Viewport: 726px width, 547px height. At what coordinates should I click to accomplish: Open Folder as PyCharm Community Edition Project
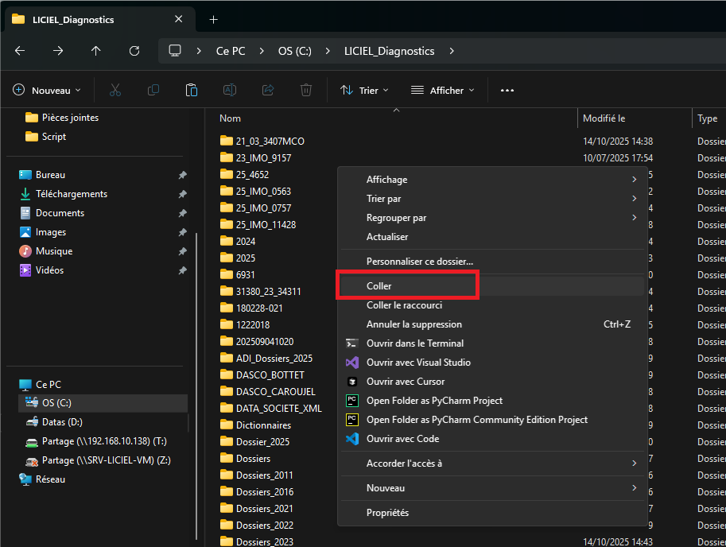pos(476,420)
